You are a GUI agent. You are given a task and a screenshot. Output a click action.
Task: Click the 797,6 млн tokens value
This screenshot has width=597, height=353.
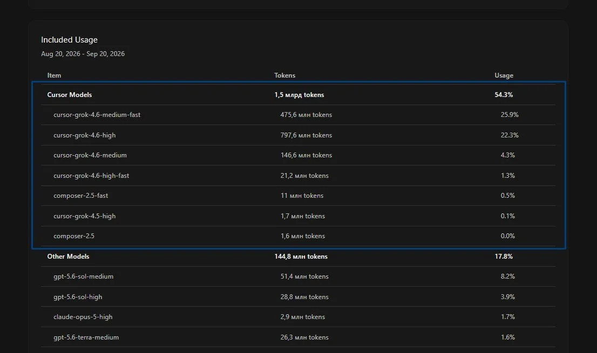click(x=306, y=135)
